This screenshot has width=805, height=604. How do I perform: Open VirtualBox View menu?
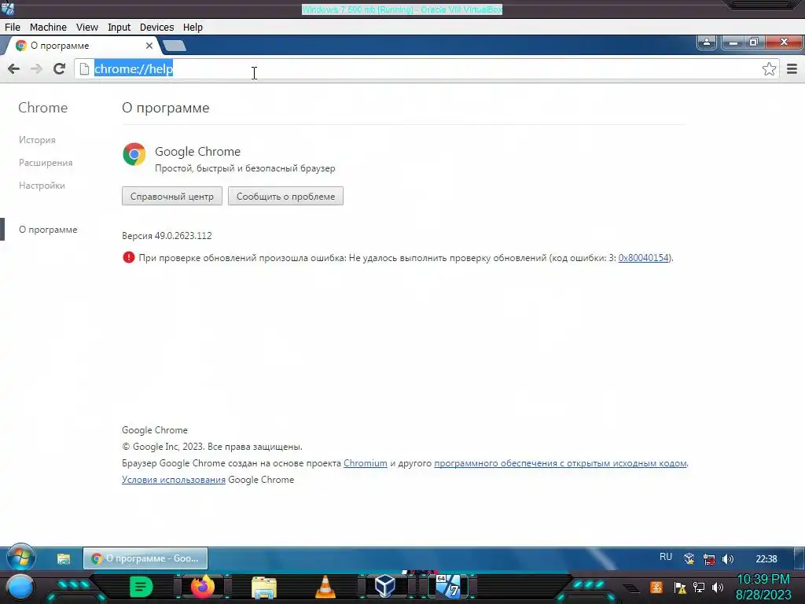tap(86, 28)
